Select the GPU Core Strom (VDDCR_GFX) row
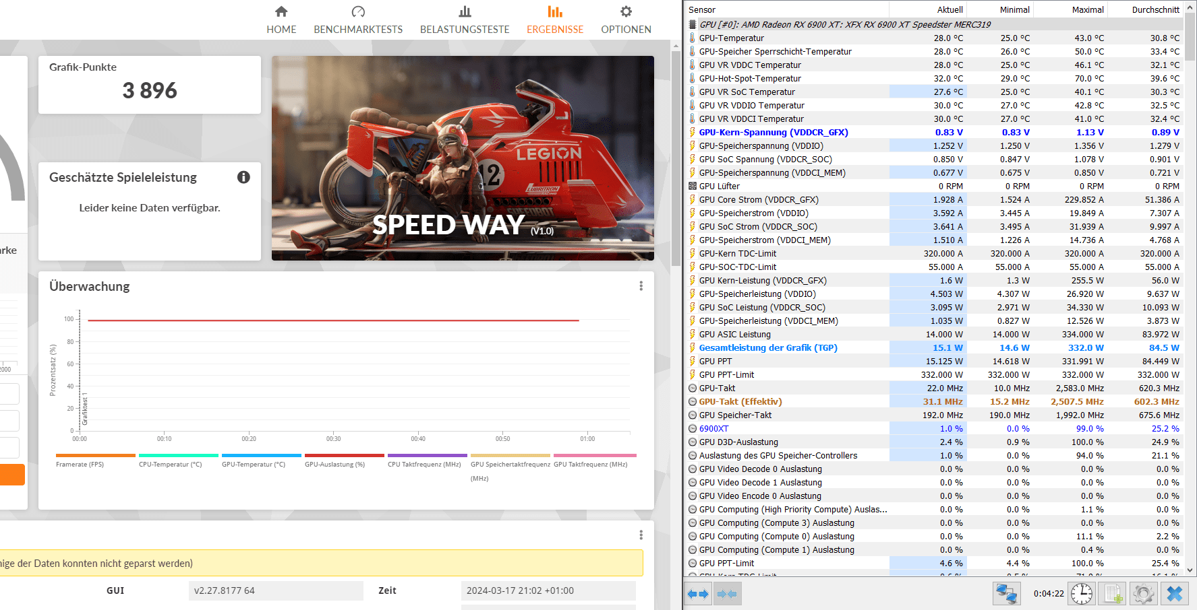The width and height of the screenshot is (1197, 610). 934,199
